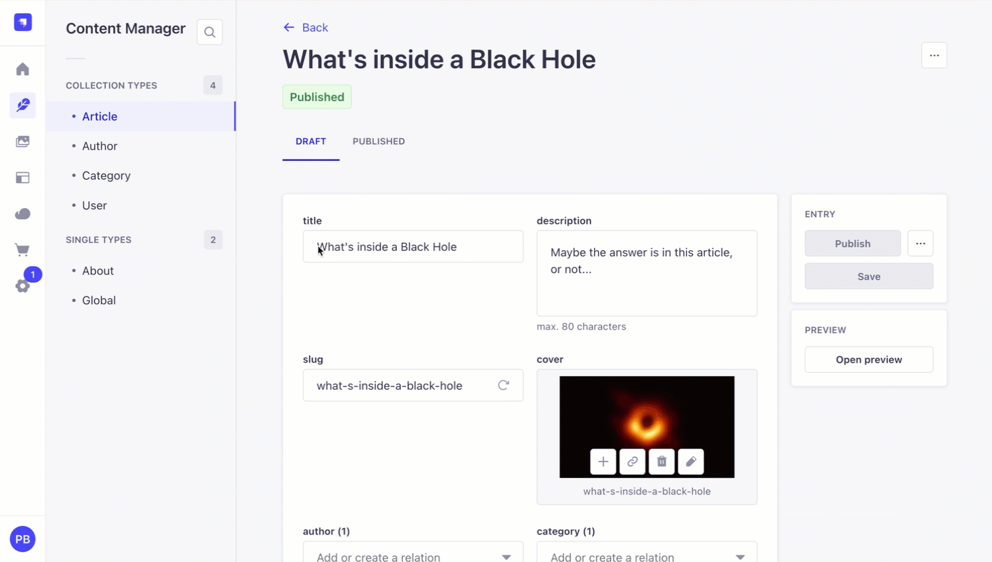
Task: Expand the category relation dropdown
Action: coord(740,557)
